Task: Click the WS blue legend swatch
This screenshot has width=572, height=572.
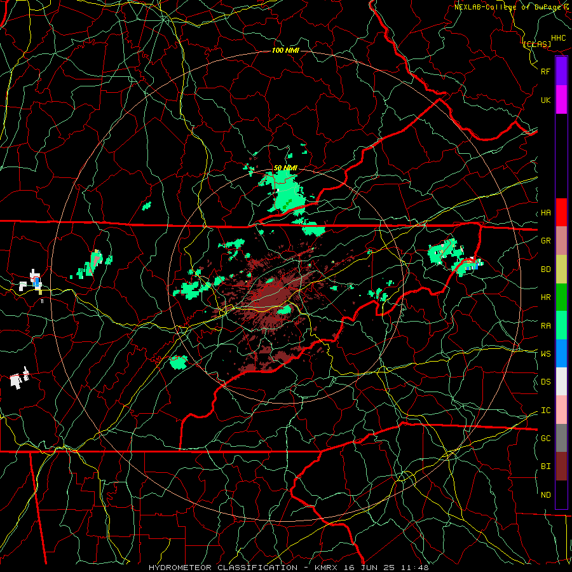Action: pos(561,353)
